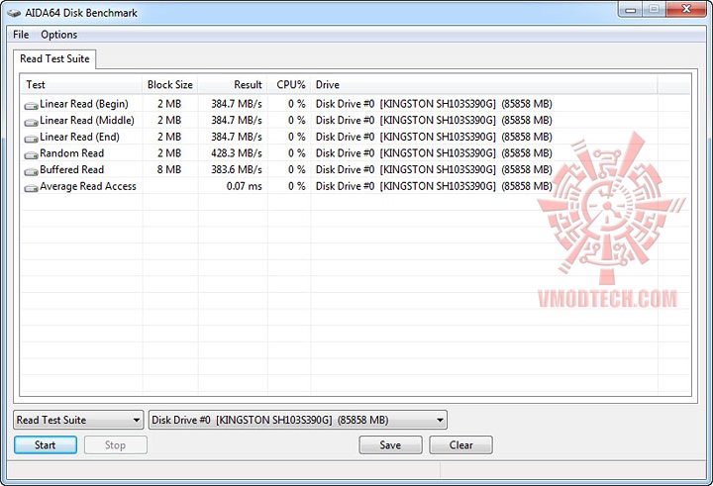The height and width of the screenshot is (486, 713).
Task: Click the Buffered Read drive cell text
Action: pos(434,169)
